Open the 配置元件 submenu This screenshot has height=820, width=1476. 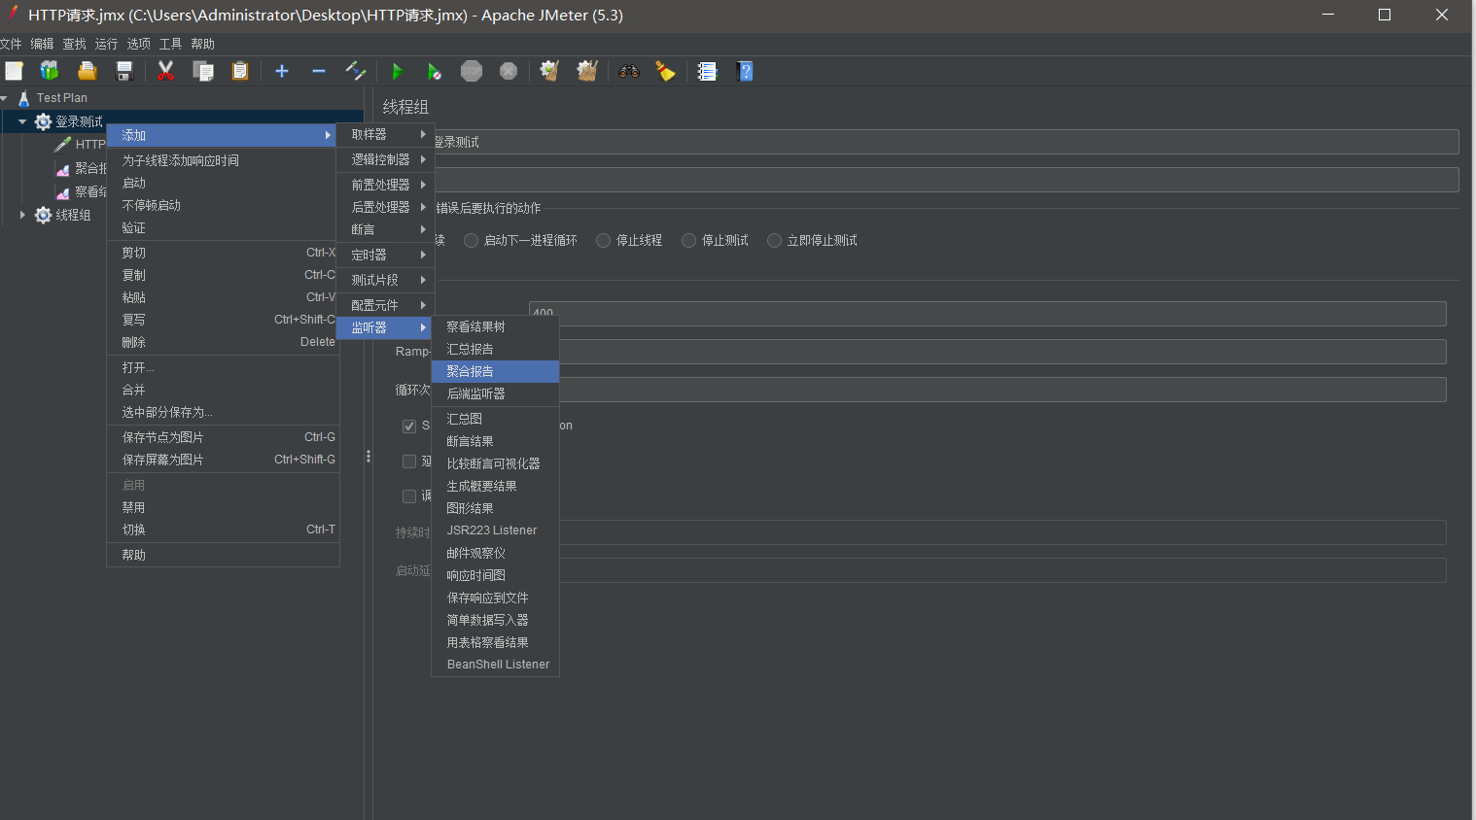[385, 305]
